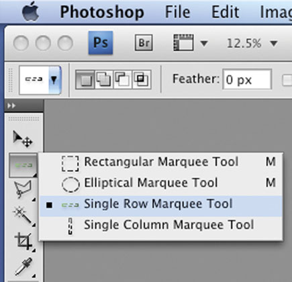292x282 pixels.
Task: Enable Intersect with selection mode
Action: pyautogui.click(x=142, y=80)
